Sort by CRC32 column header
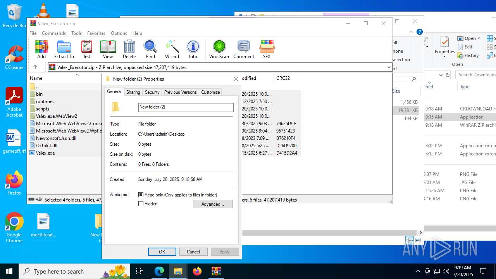 (287, 78)
